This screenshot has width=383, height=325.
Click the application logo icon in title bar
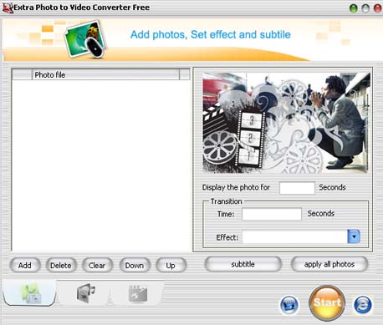tap(8, 8)
